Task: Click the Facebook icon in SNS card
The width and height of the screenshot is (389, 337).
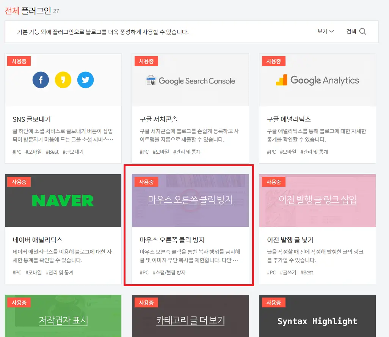Action: (41, 80)
